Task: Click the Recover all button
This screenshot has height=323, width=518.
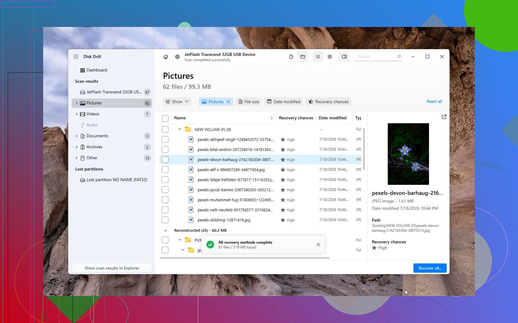Action: coord(430,268)
